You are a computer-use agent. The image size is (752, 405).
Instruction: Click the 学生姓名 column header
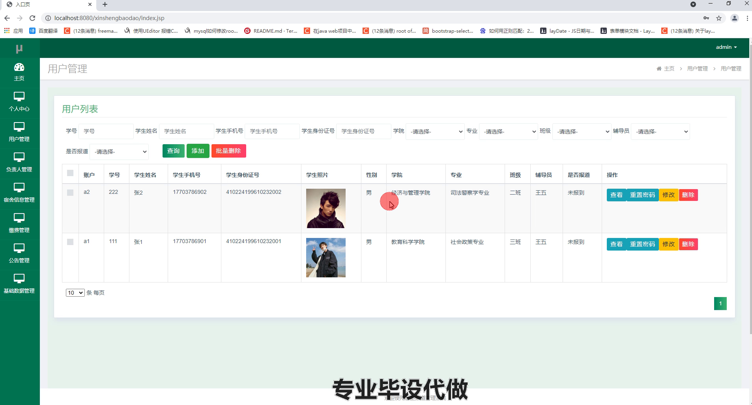pyautogui.click(x=145, y=175)
